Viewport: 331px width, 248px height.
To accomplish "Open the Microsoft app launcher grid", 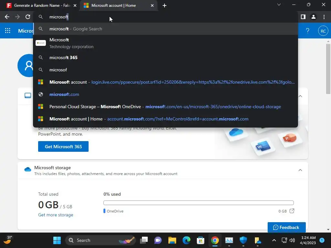I will pos(8,31).
